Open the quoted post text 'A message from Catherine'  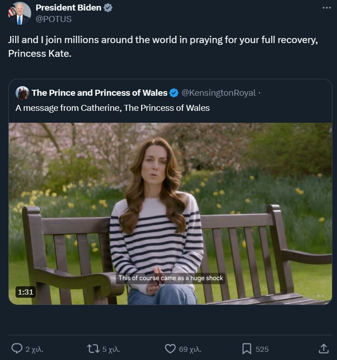(113, 108)
